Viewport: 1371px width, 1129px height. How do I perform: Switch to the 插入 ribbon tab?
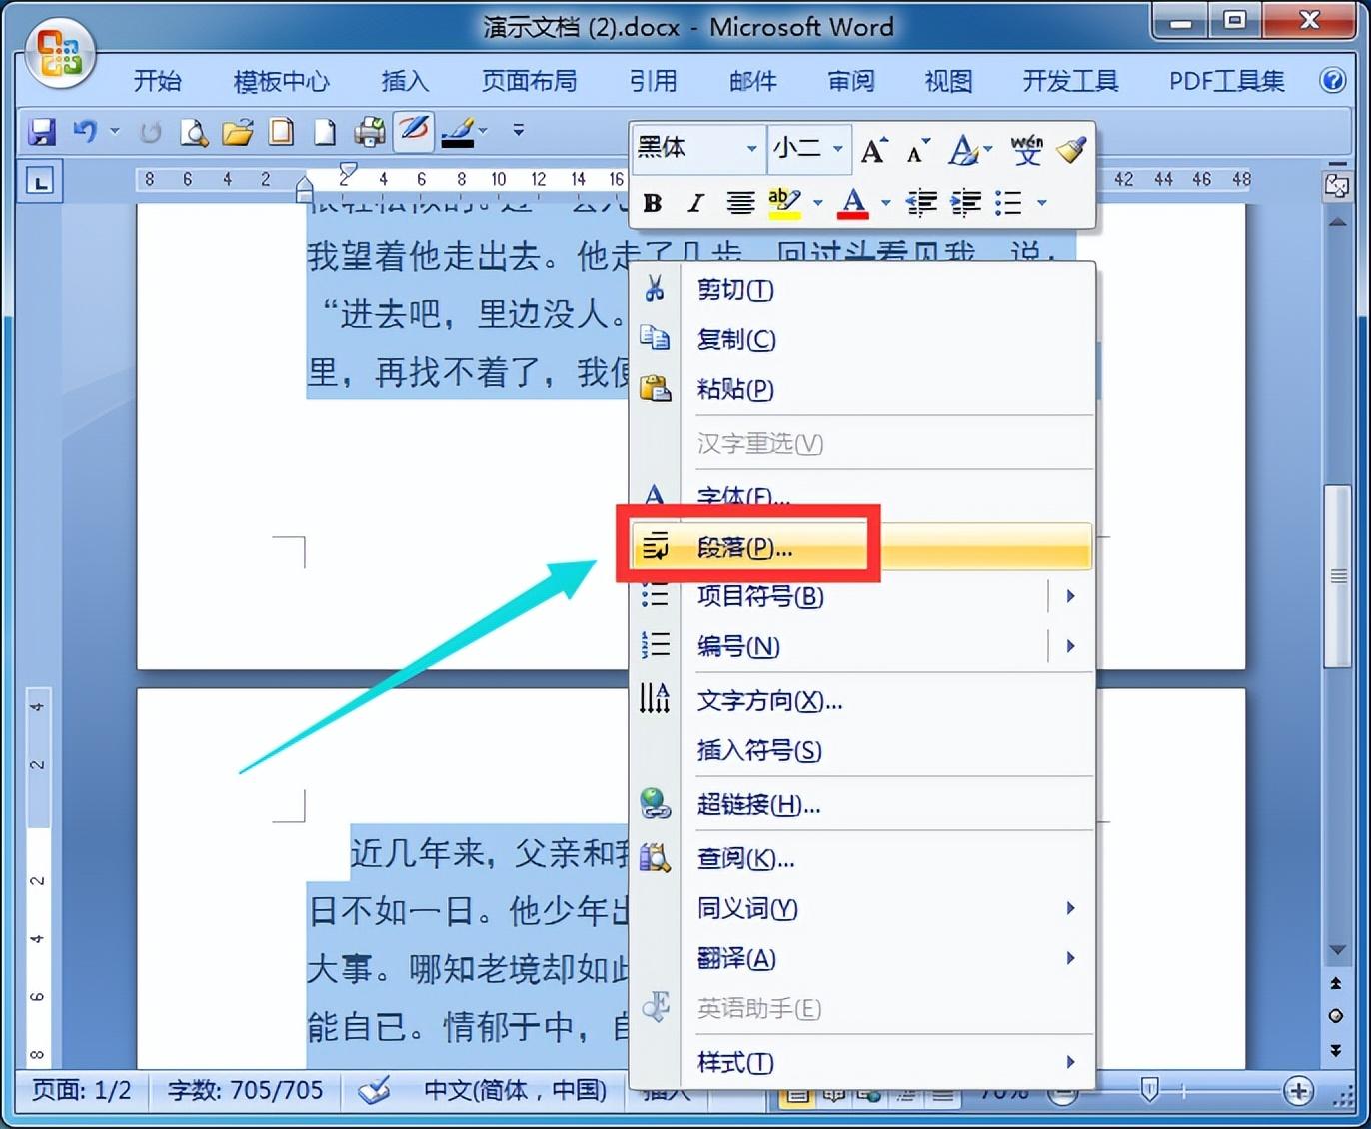(405, 81)
